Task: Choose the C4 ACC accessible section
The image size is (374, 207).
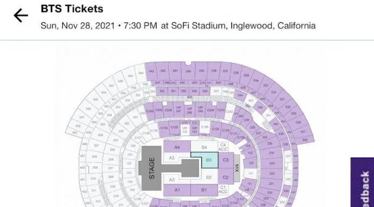Action: click(x=223, y=147)
